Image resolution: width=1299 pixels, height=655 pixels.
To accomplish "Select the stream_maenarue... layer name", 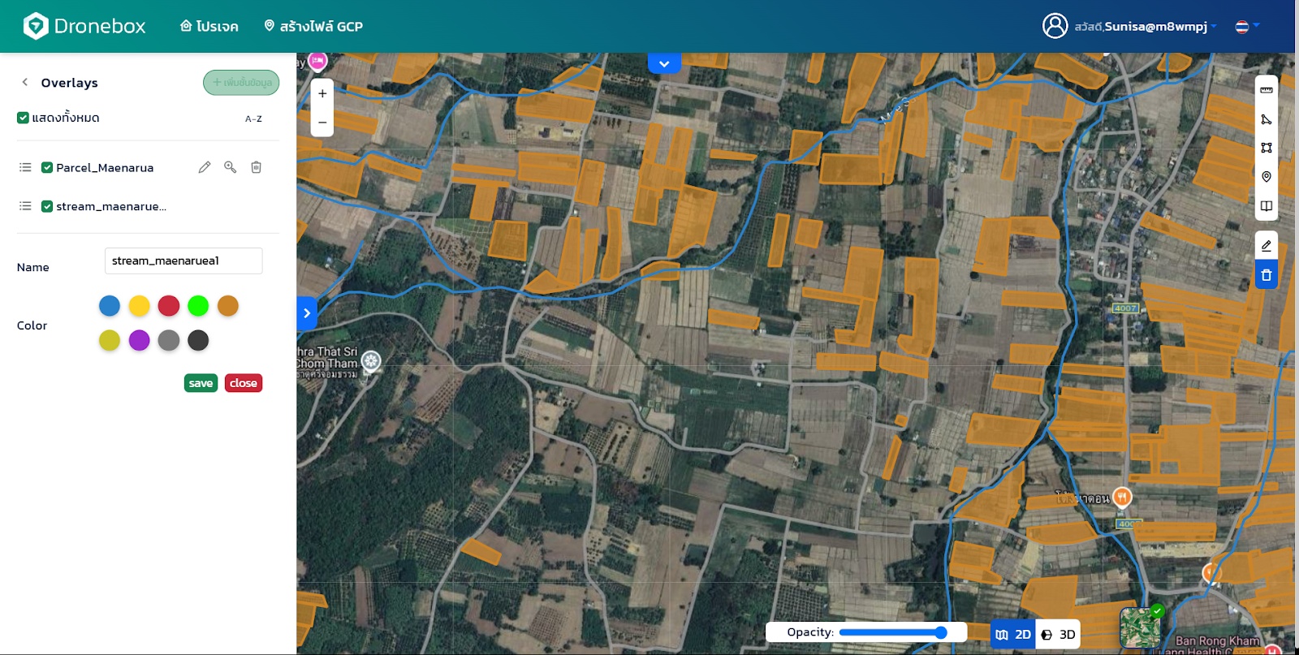I will (111, 206).
